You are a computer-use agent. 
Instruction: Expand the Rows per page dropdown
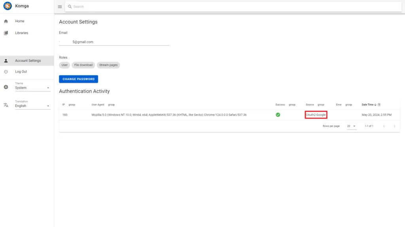(351, 126)
